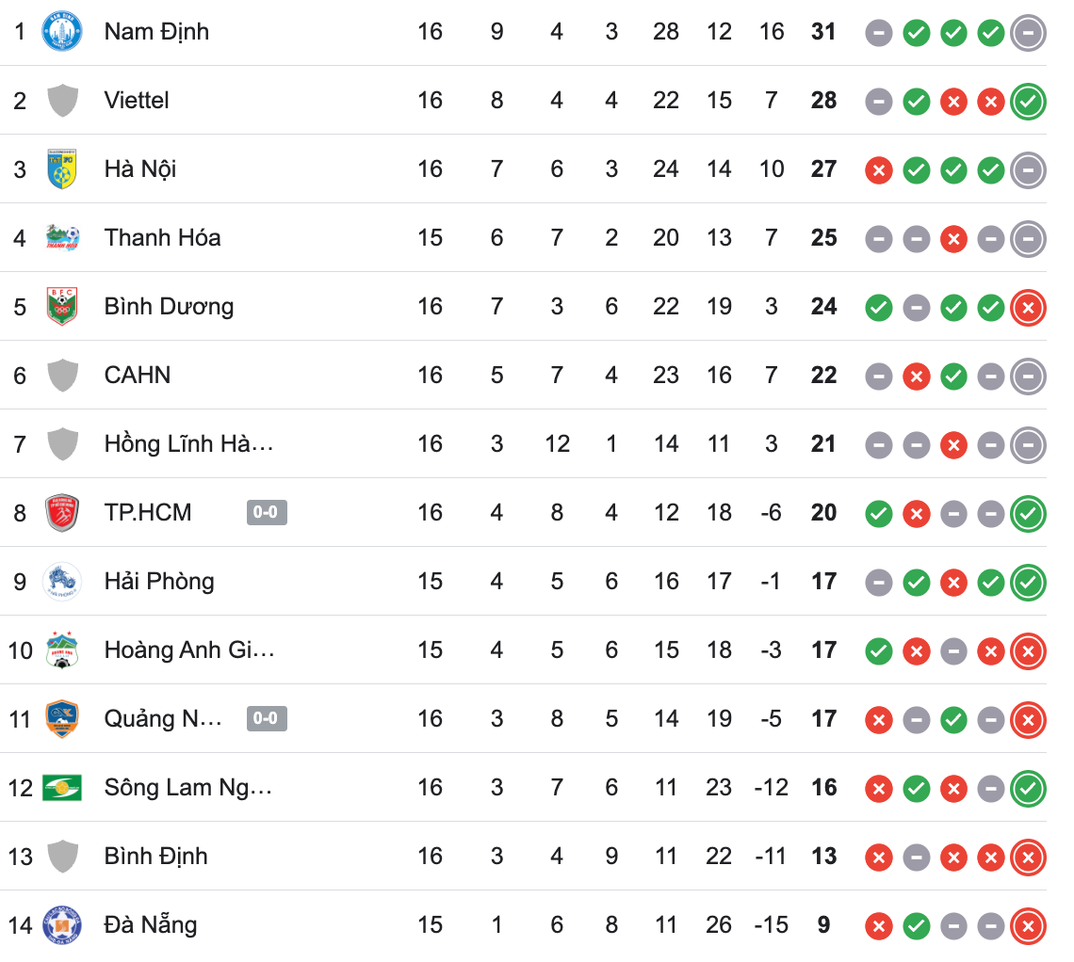Click Viettel's placeholder shield icon
This screenshot has height=962, width=1074.
point(62,101)
